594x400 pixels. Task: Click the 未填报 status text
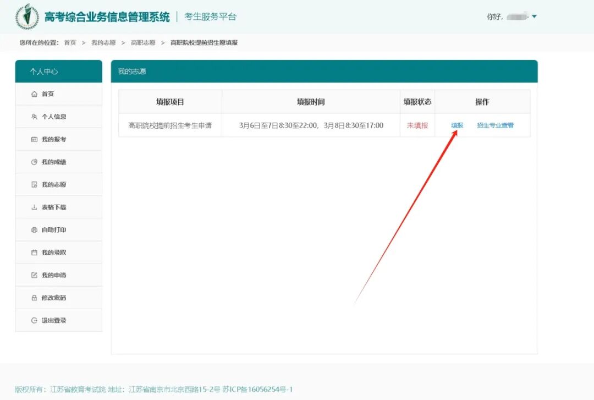(417, 125)
